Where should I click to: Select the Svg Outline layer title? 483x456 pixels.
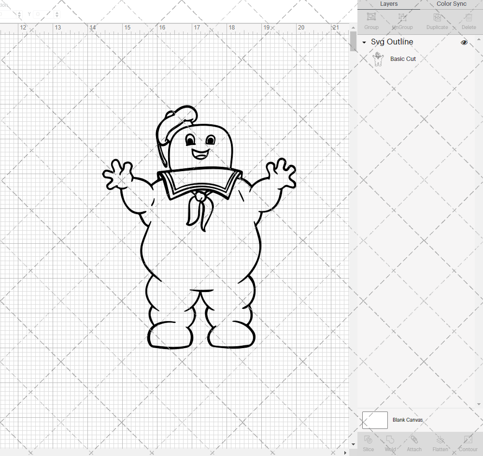[x=392, y=42]
